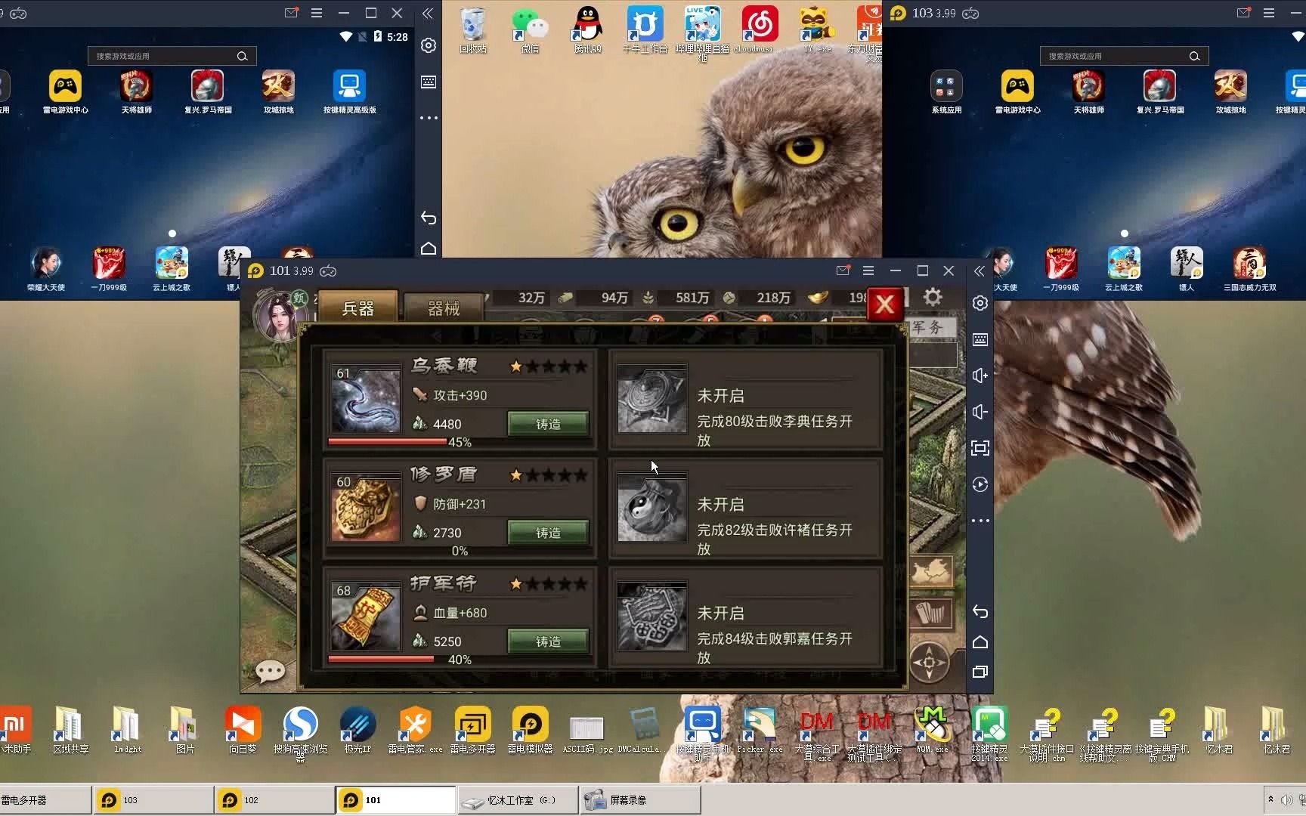1306x816 pixels.
Task: Open keyboard mapping in emulator 101 sidebar
Action: point(980,339)
